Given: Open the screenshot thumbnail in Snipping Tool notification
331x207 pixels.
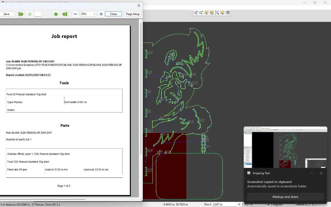Looking at the screenshot, I should (x=285, y=147).
